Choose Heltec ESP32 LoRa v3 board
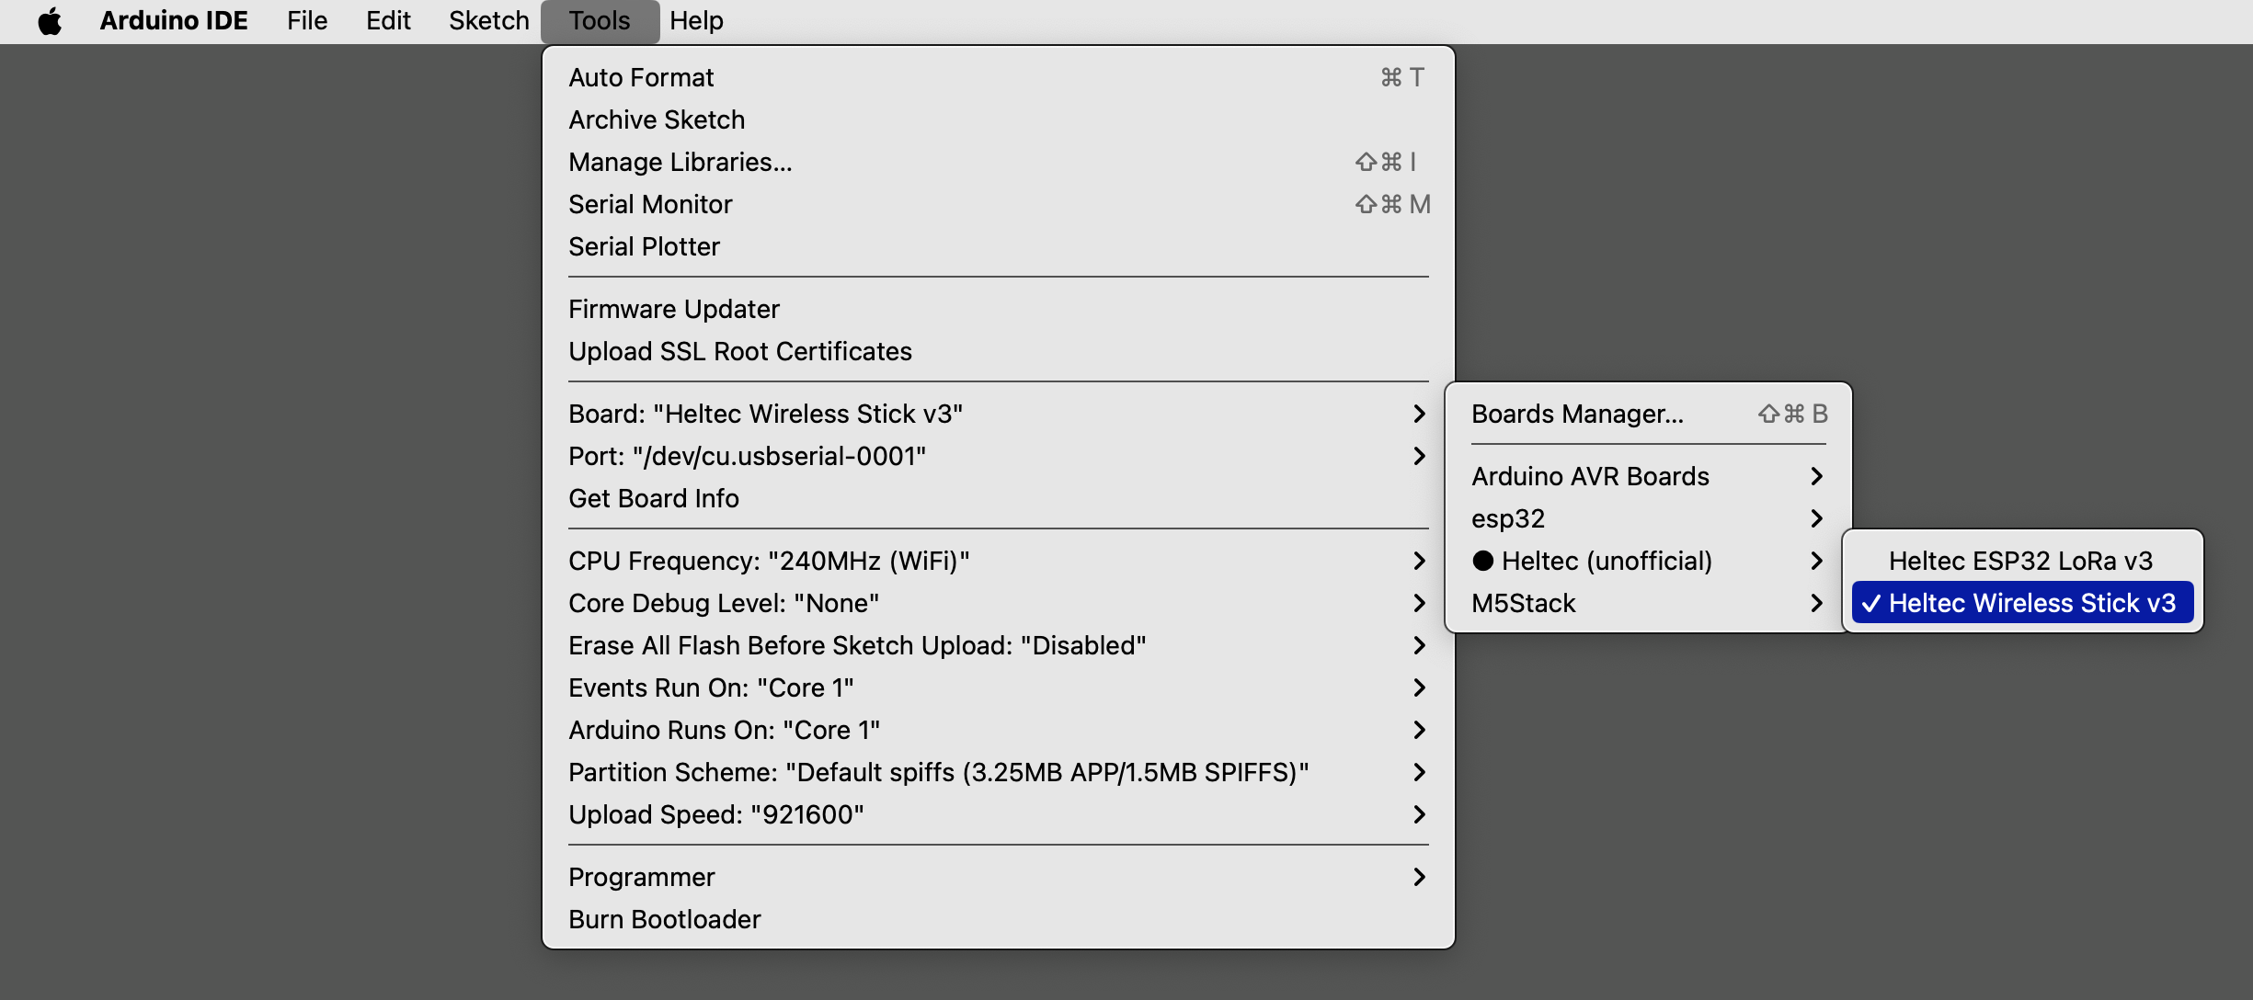The width and height of the screenshot is (2253, 1000). coord(2020,561)
